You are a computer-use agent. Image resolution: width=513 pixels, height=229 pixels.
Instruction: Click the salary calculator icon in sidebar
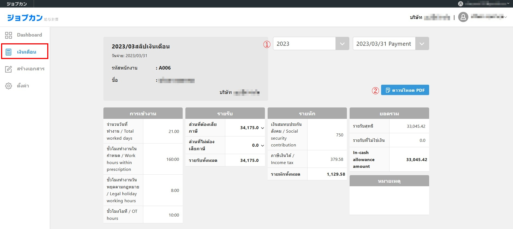click(8, 52)
